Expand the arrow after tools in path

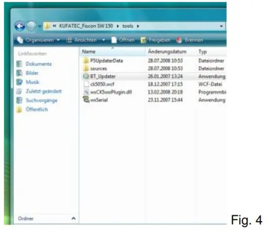138,26
